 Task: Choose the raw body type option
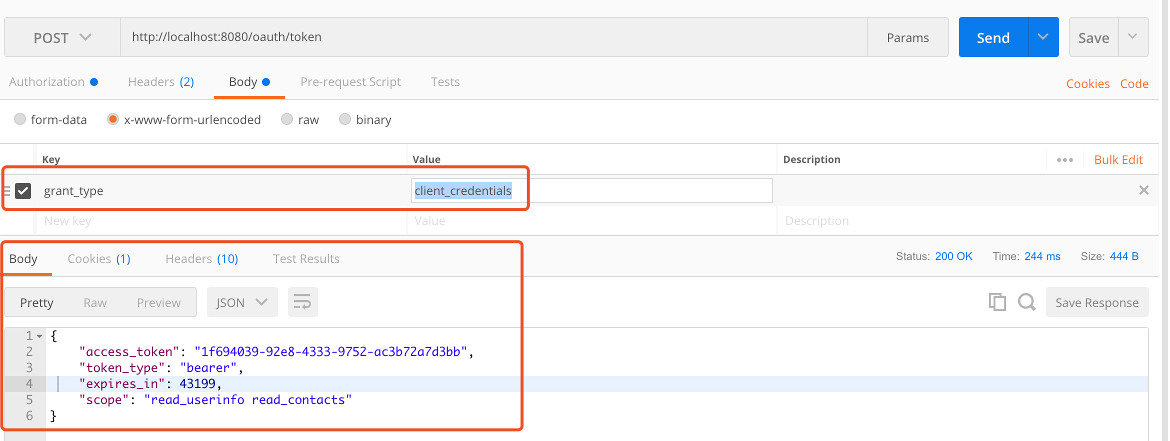click(x=287, y=119)
